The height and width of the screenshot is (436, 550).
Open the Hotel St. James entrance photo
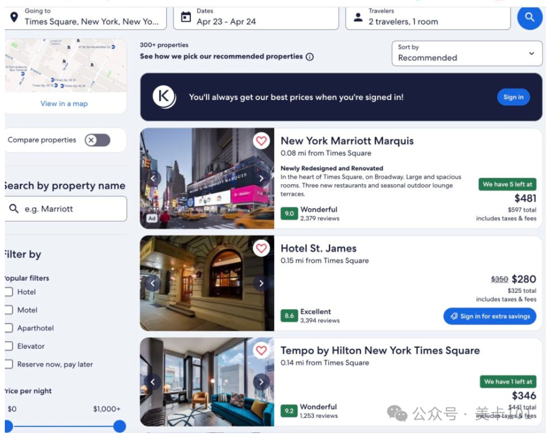click(207, 283)
